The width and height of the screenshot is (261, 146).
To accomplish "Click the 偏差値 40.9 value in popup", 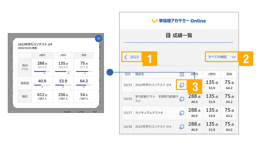I will click(42, 81).
